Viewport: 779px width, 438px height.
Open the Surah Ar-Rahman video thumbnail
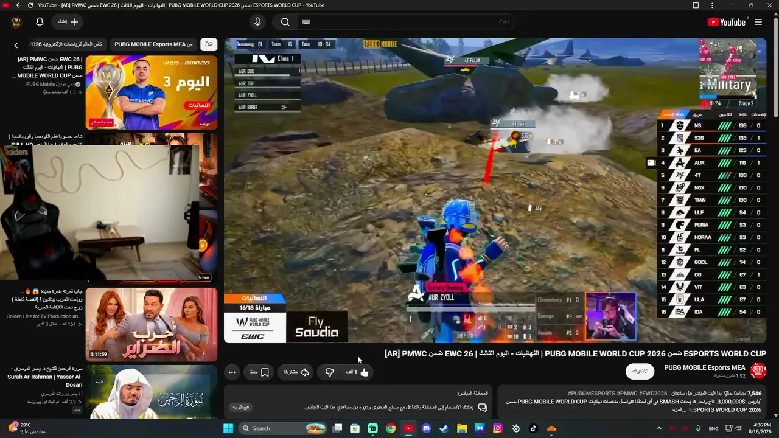[x=152, y=391]
